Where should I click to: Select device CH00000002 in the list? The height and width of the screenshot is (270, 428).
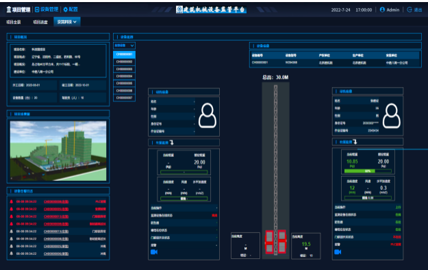[124, 62]
